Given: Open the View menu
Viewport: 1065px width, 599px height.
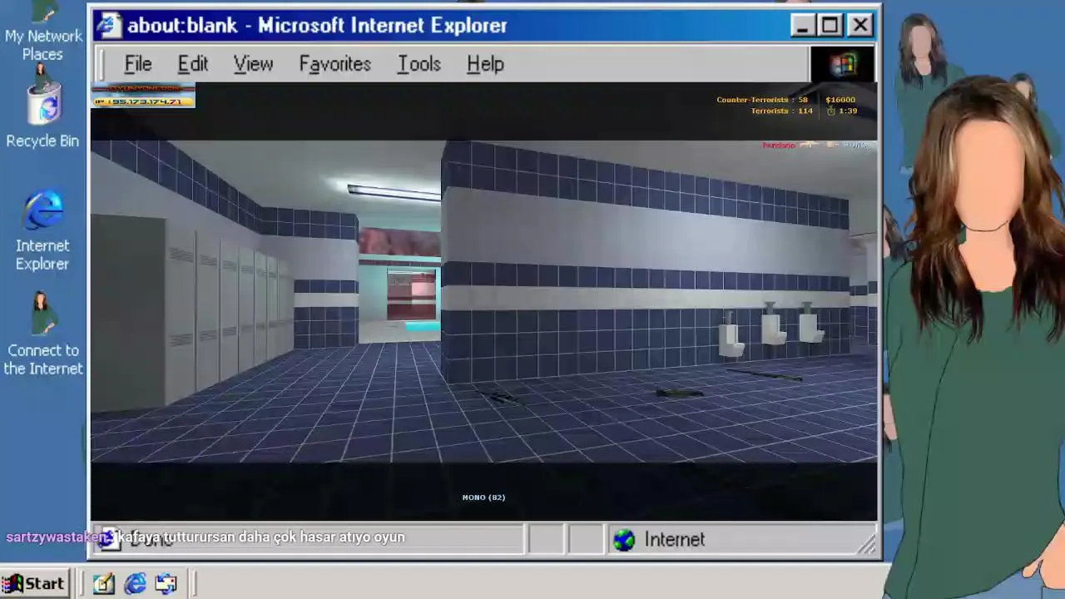Looking at the screenshot, I should [253, 64].
